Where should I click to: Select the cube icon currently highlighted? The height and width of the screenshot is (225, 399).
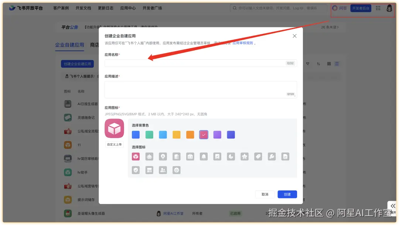click(136, 157)
